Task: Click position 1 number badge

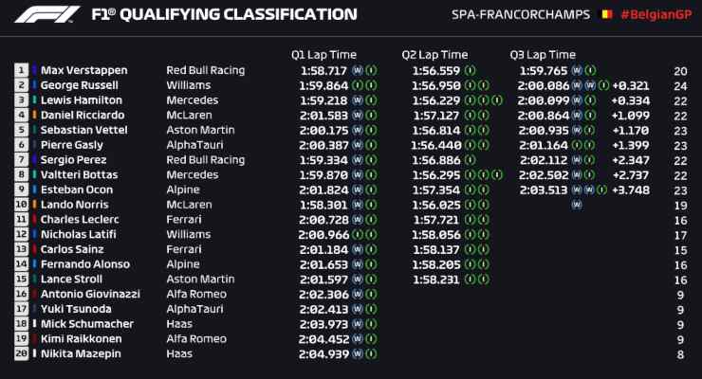Action: click(x=21, y=71)
